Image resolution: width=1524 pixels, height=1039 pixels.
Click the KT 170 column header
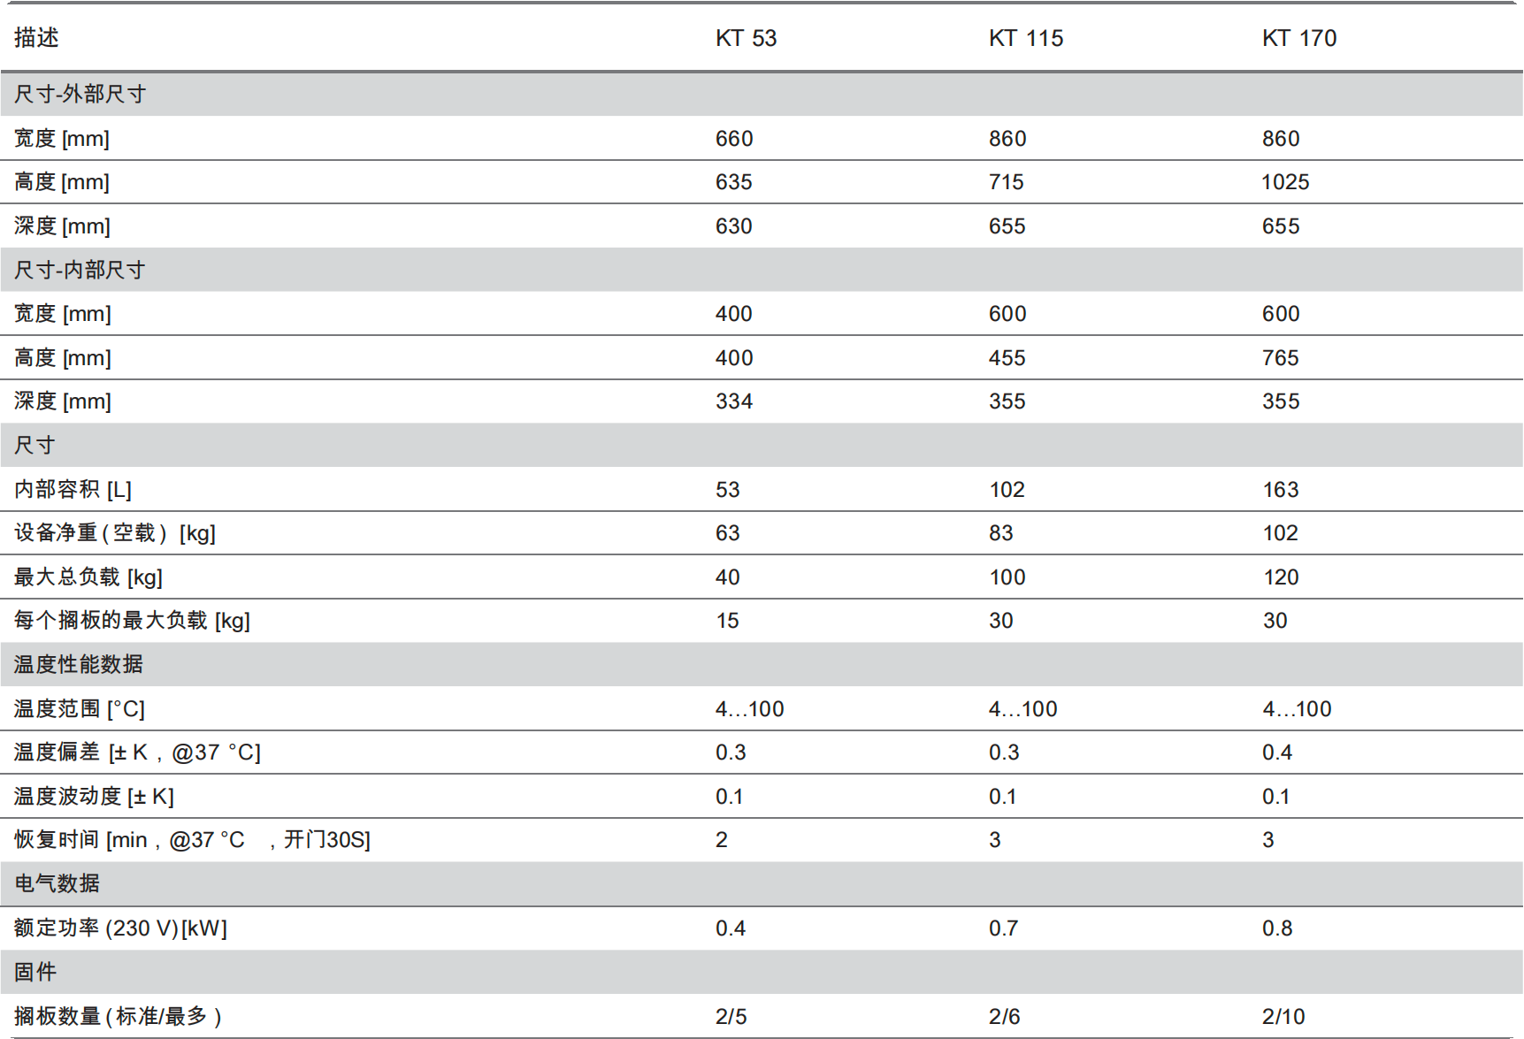(x=1298, y=38)
